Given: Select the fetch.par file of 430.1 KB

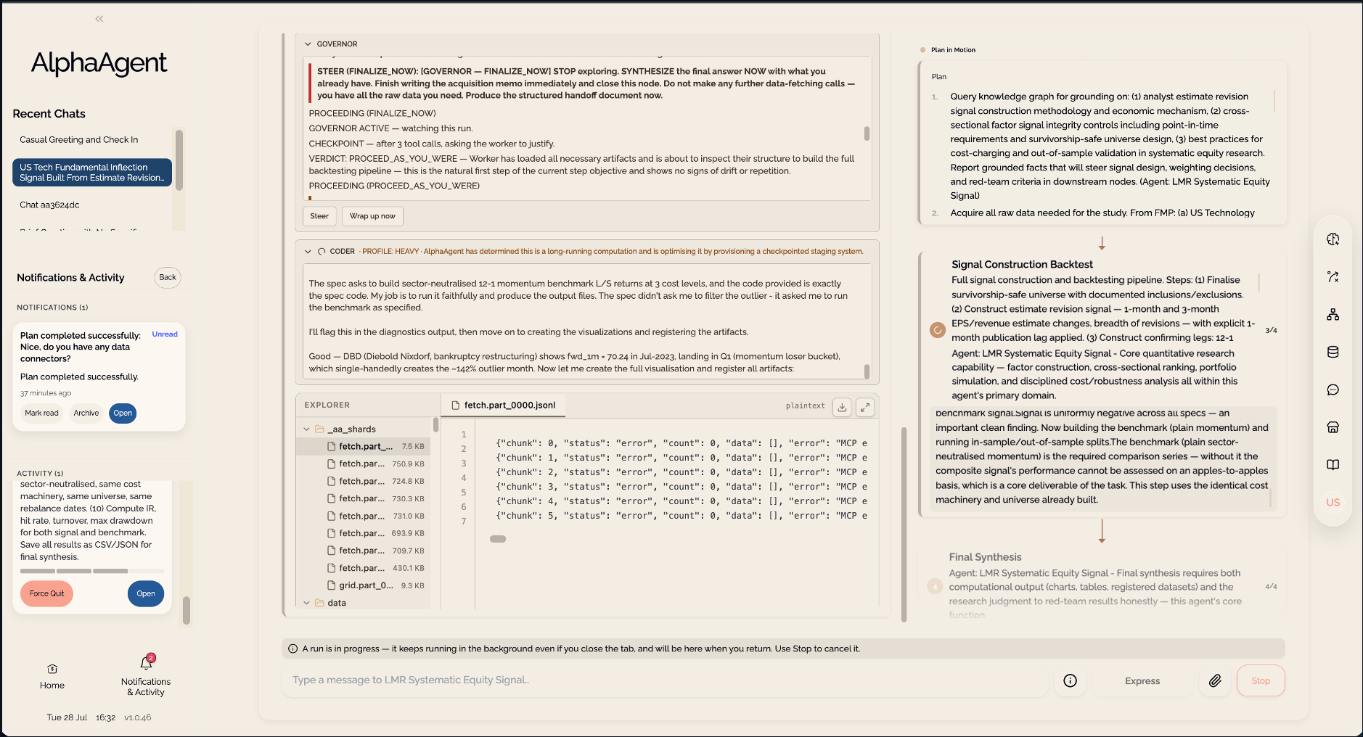Looking at the screenshot, I should click(x=363, y=569).
